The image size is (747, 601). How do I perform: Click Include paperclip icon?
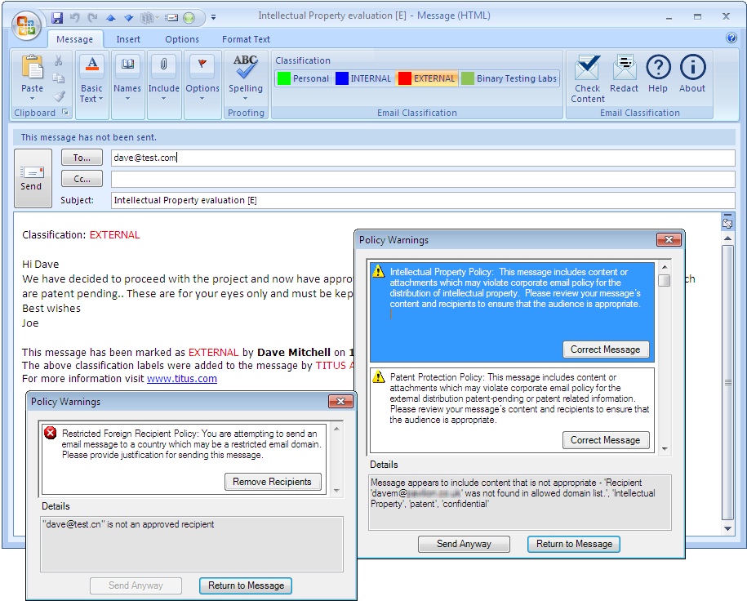pos(163,67)
